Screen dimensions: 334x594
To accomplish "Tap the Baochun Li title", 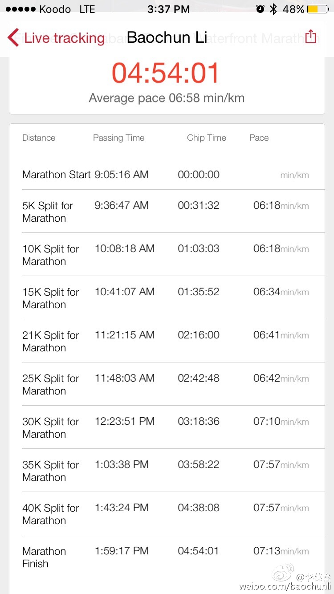I will click(167, 37).
